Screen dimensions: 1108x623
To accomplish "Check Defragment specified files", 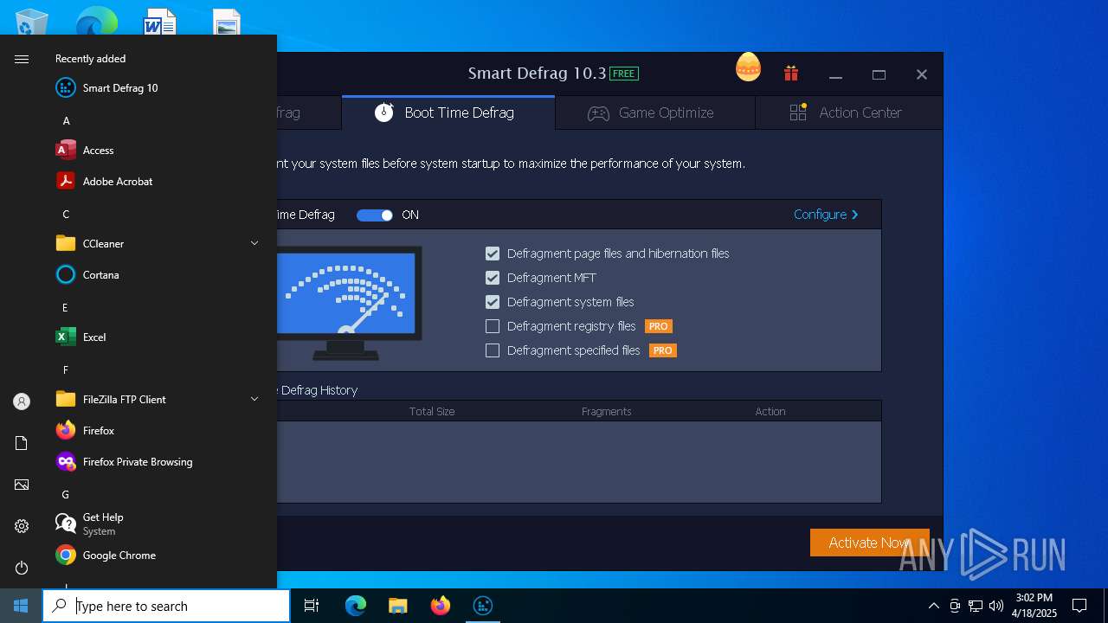I will click(493, 350).
